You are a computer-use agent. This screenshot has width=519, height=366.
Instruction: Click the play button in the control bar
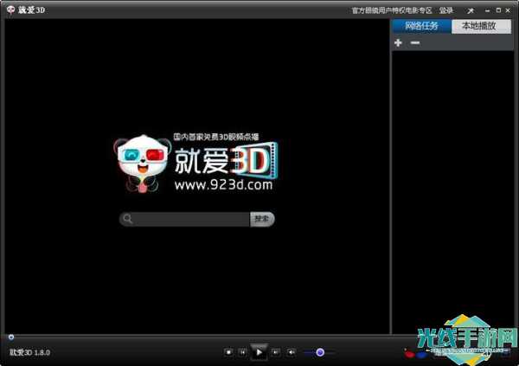pos(259,352)
